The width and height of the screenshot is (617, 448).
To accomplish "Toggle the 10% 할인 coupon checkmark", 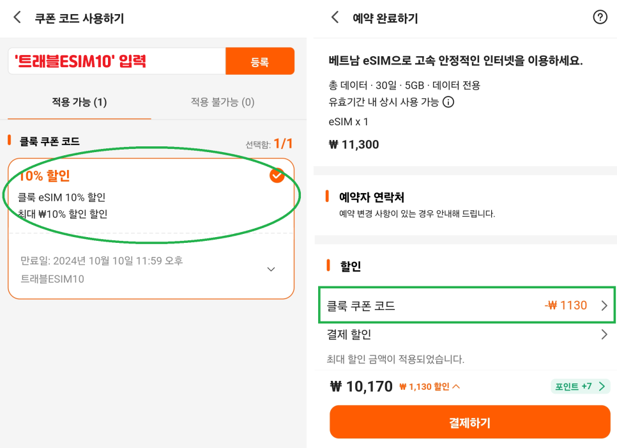I will [x=277, y=176].
